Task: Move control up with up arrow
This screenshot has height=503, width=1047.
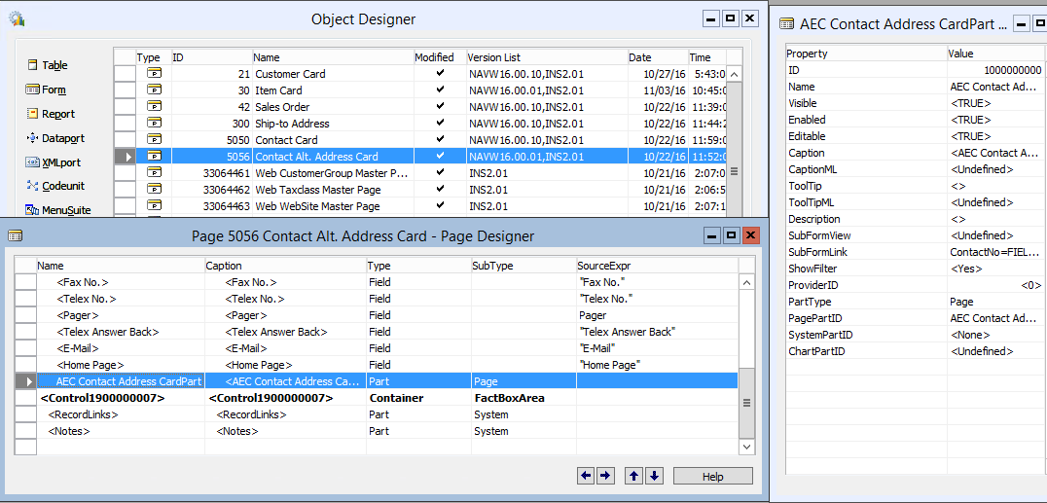Action: click(633, 476)
